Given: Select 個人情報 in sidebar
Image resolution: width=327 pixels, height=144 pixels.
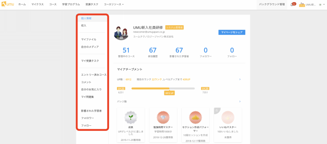Looking at the screenshot, I should (86, 18).
